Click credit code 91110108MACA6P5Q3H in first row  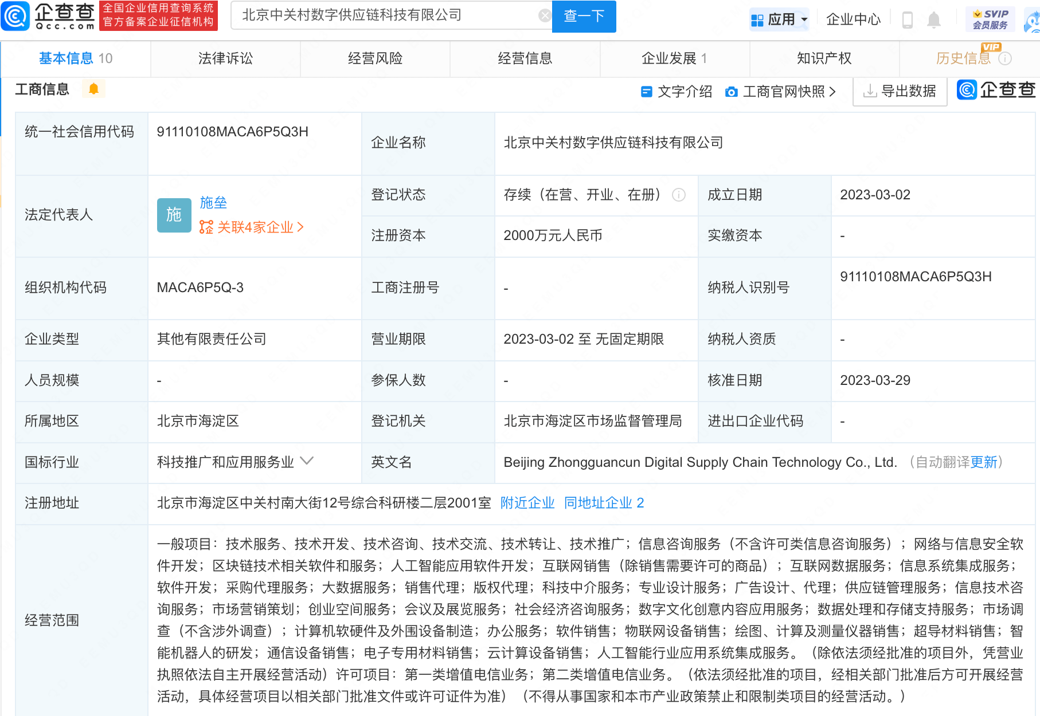point(232,132)
